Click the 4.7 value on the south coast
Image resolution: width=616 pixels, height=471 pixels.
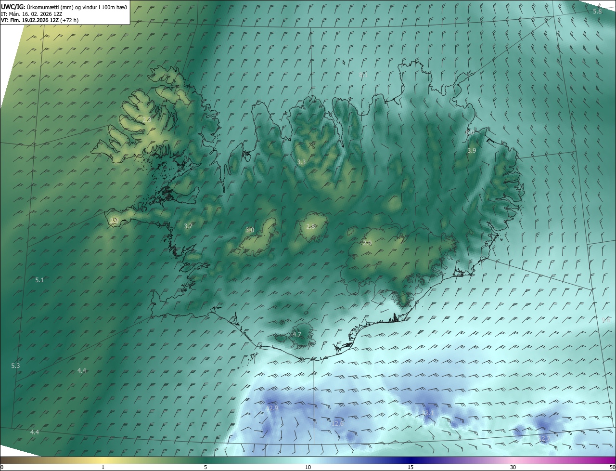pyautogui.click(x=297, y=334)
